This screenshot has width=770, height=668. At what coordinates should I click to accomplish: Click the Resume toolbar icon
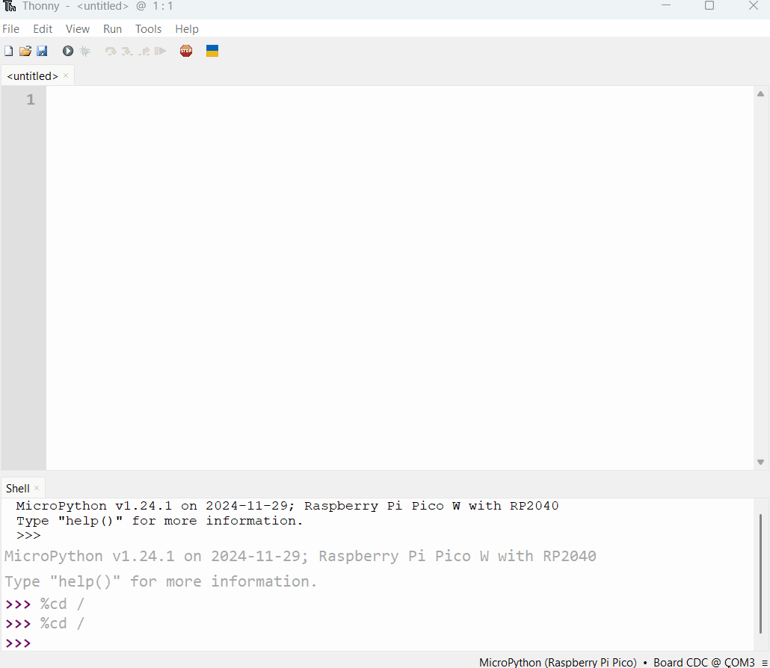pyautogui.click(x=160, y=51)
